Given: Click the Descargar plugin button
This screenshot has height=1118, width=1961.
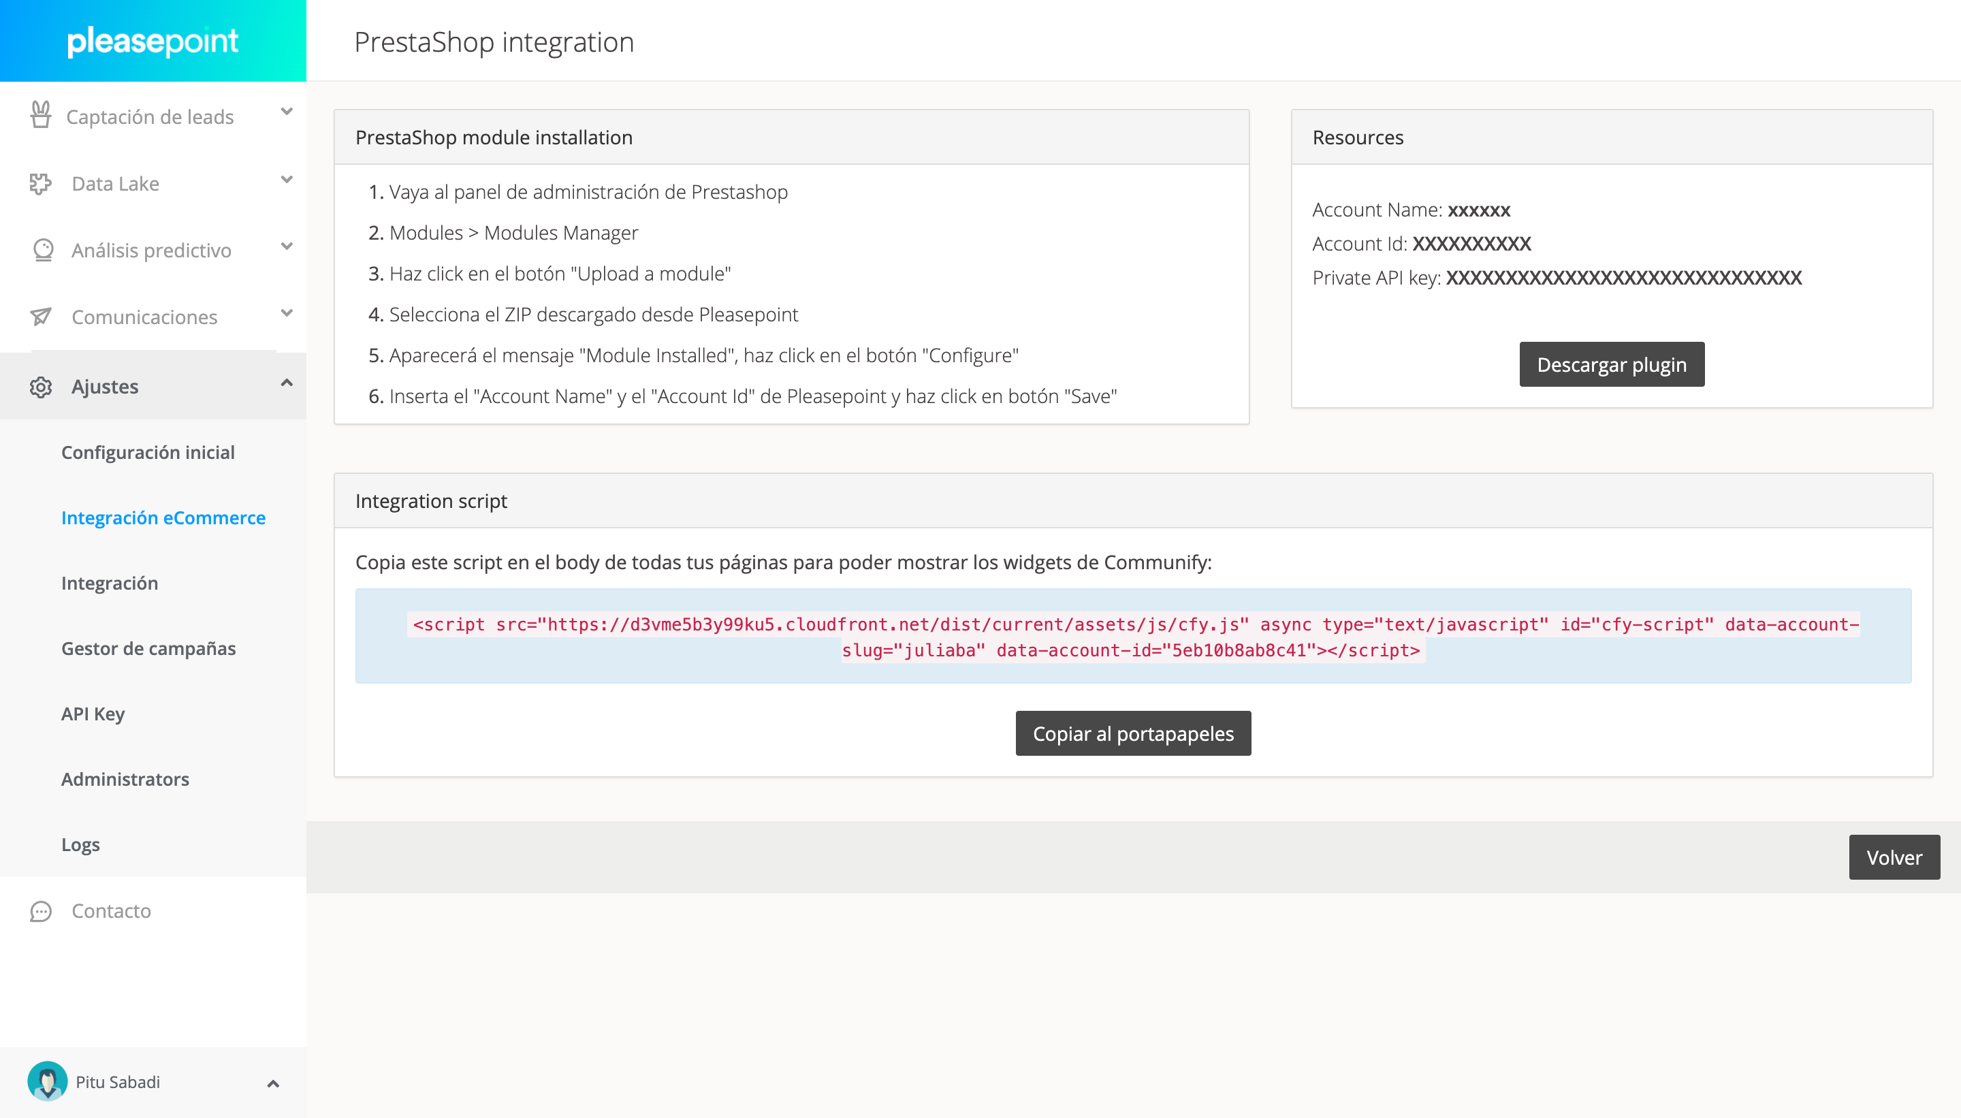Looking at the screenshot, I should coord(1612,364).
